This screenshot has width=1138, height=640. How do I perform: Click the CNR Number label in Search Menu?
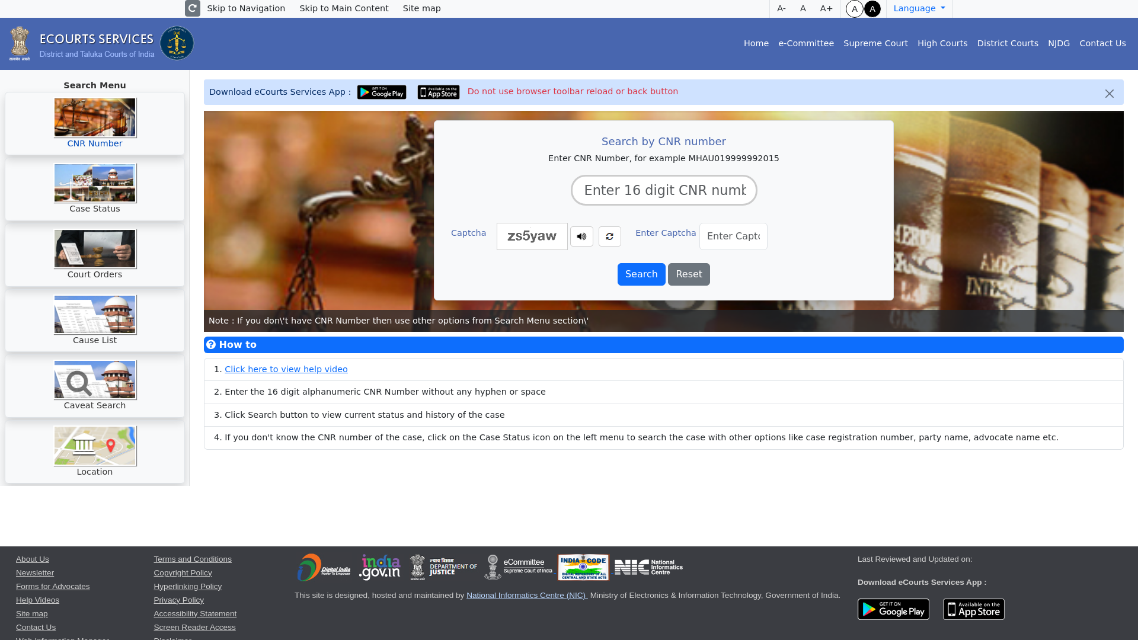[95, 143]
